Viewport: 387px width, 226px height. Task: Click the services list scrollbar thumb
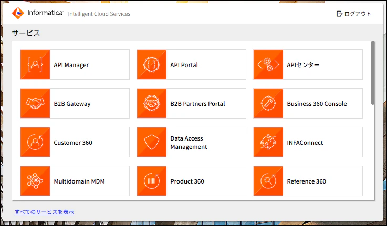pyautogui.click(x=373, y=73)
